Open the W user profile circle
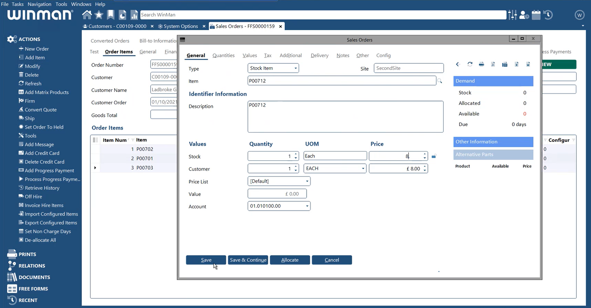 click(x=580, y=15)
